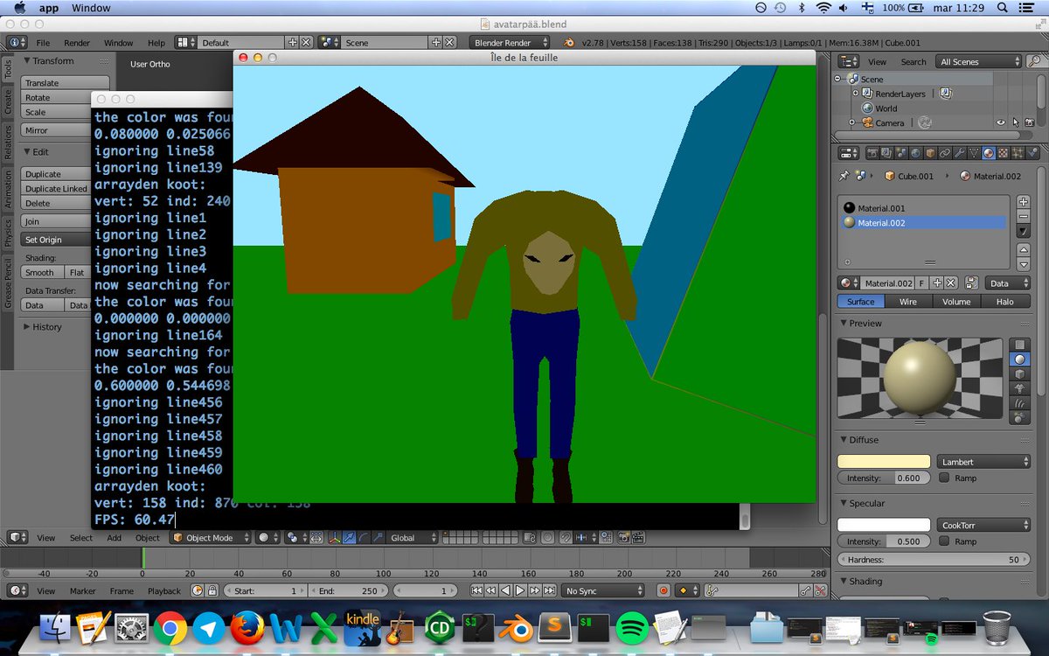Select the Flat plane preview type
This screenshot has height=656, width=1049.
coord(1019,345)
